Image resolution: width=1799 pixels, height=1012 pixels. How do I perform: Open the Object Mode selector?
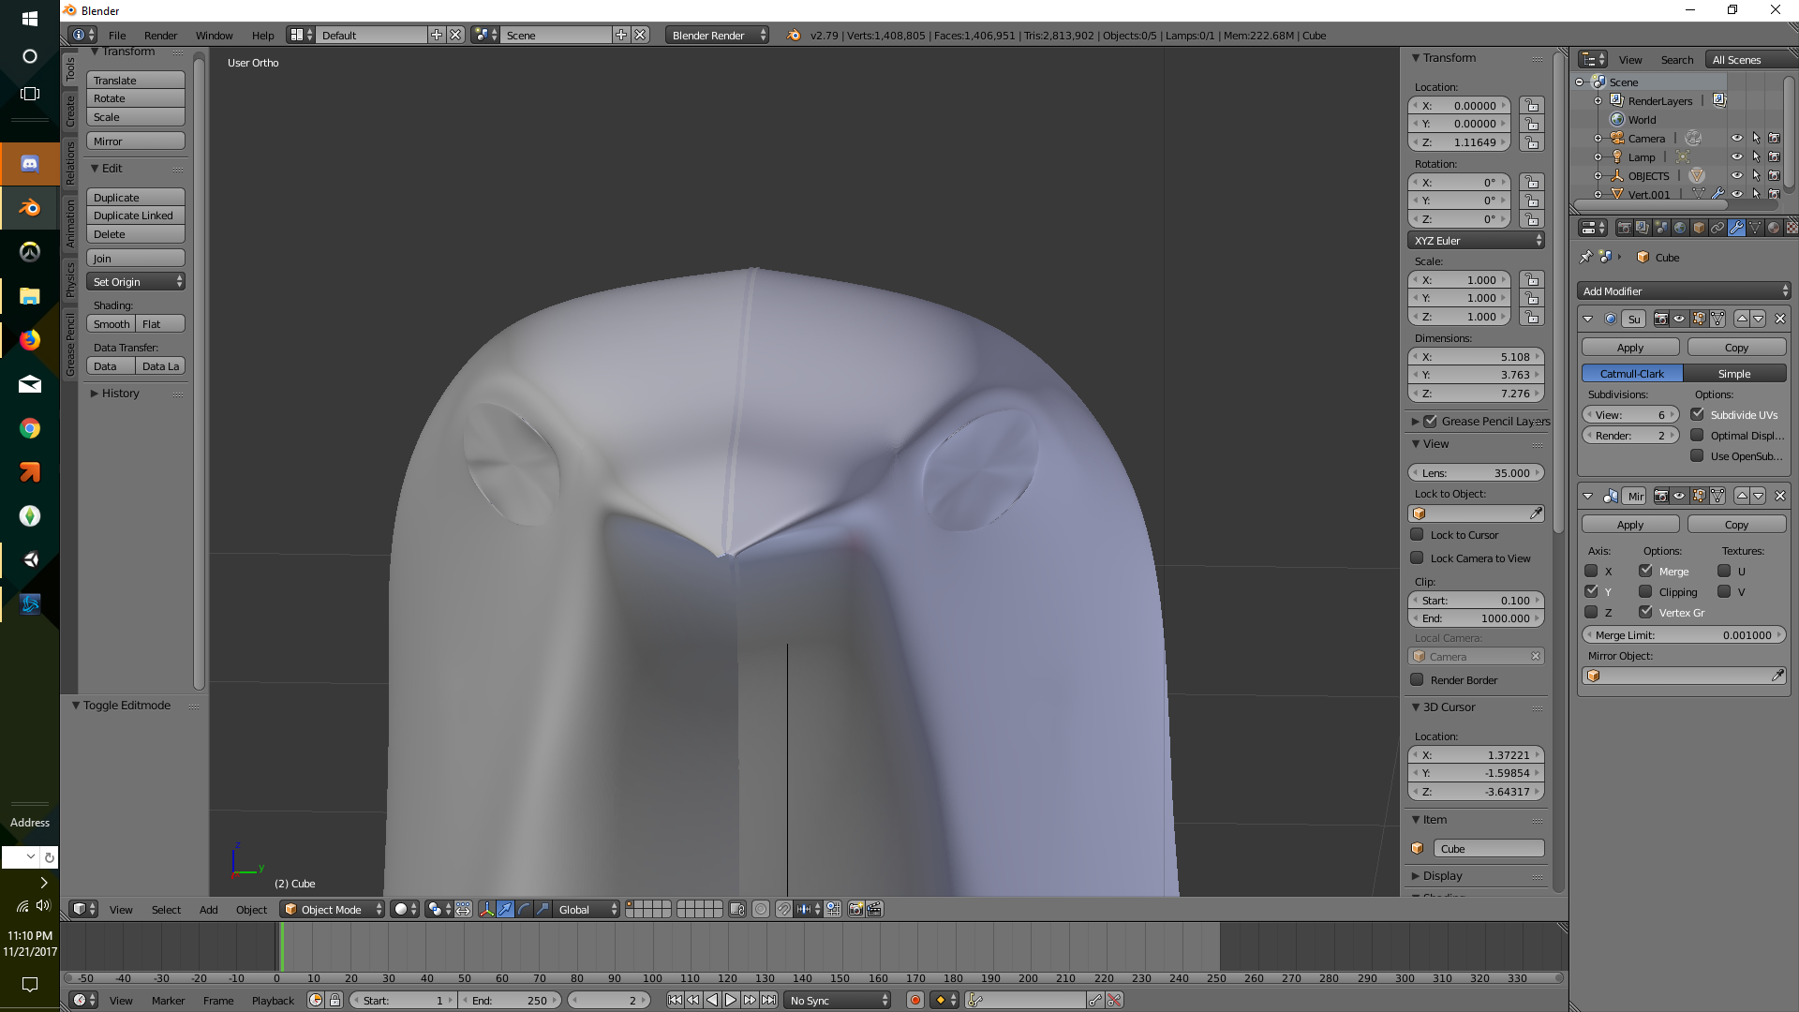coord(333,909)
